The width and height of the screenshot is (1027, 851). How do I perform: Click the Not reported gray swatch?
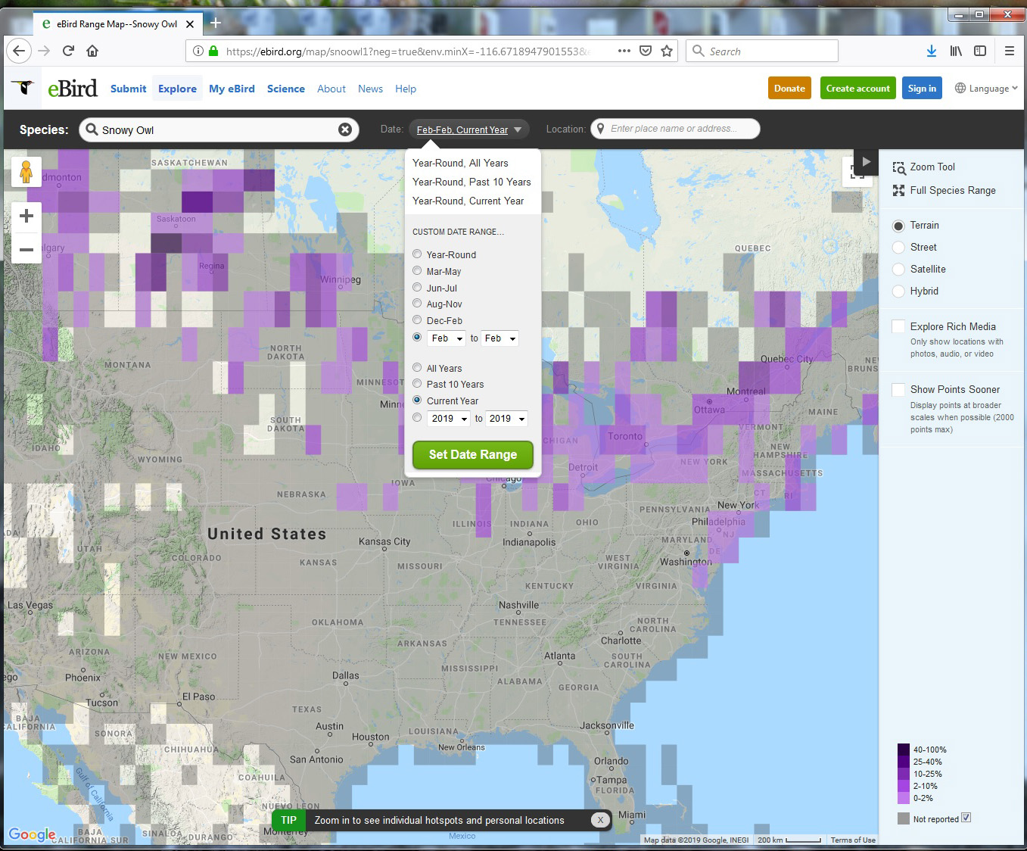904,818
